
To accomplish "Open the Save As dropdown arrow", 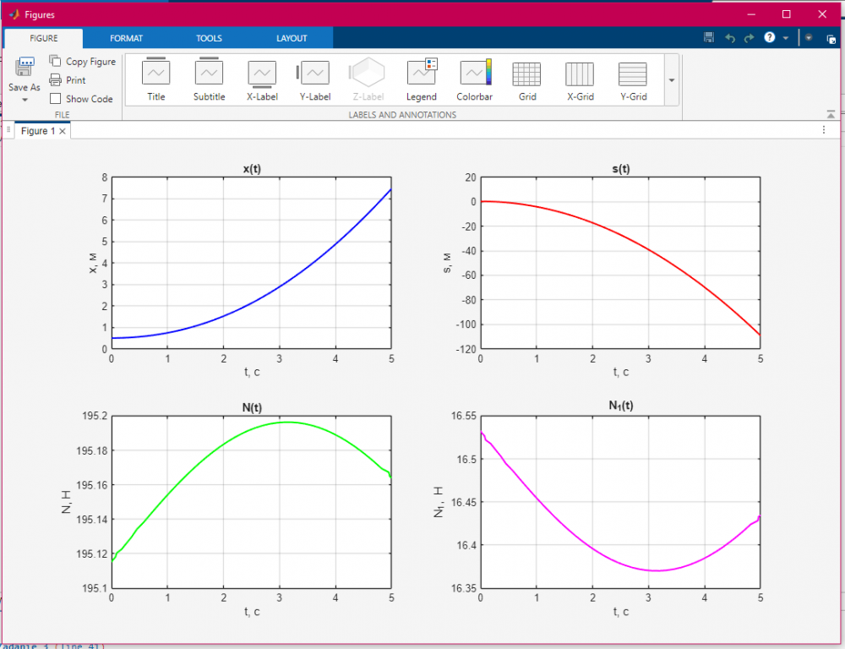I will (x=25, y=100).
